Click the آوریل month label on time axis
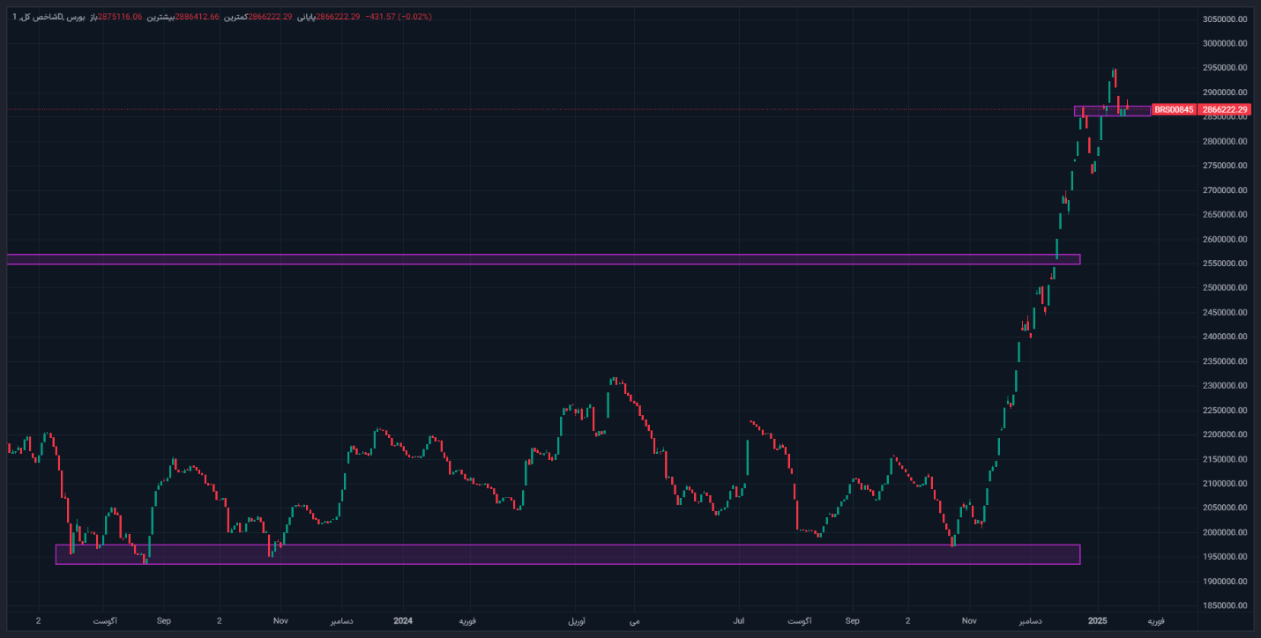Screen dimensions: 1261x638 point(575,621)
